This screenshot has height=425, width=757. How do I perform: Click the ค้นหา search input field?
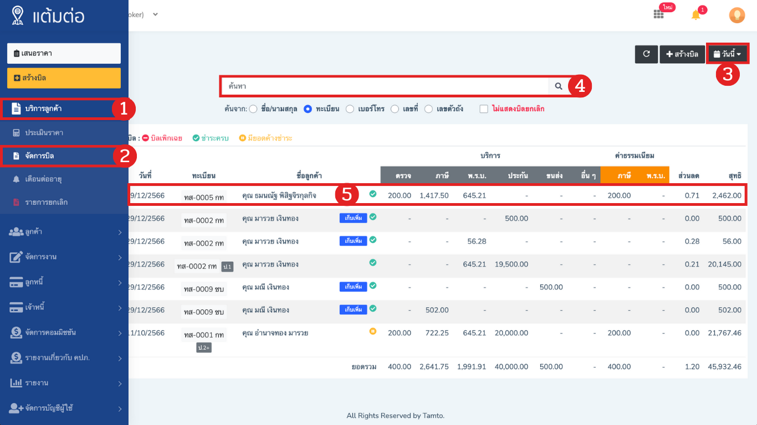click(385, 86)
